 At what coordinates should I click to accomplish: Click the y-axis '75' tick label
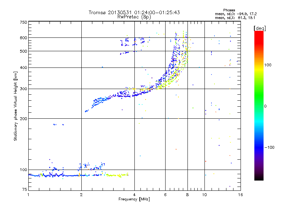click(25, 189)
